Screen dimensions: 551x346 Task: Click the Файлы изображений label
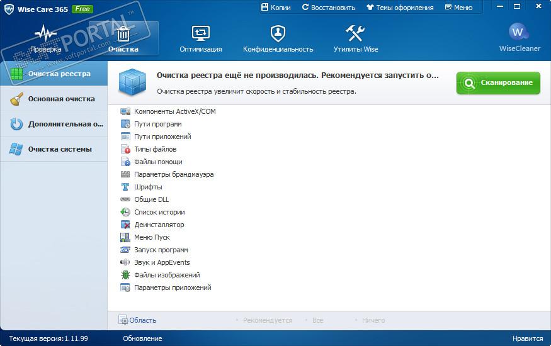[167, 275]
